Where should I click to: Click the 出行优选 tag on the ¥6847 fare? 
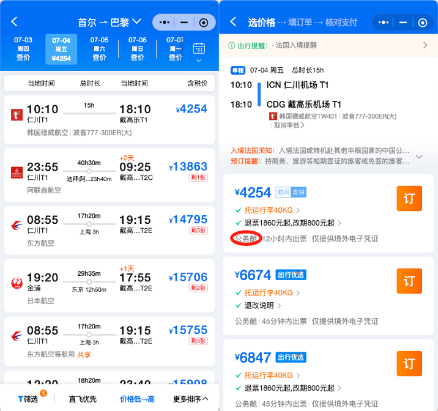[x=291, y=357]
